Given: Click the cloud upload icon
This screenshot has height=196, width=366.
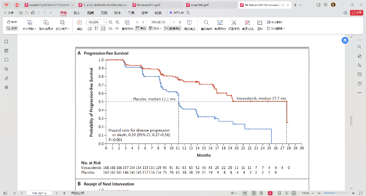Looking at the screenshot, I should (x=345, y=13).
